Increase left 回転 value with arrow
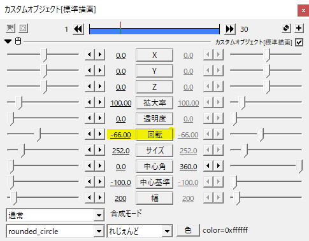Image resolution: width=309 pixels, height=241 pixels. 100,134
